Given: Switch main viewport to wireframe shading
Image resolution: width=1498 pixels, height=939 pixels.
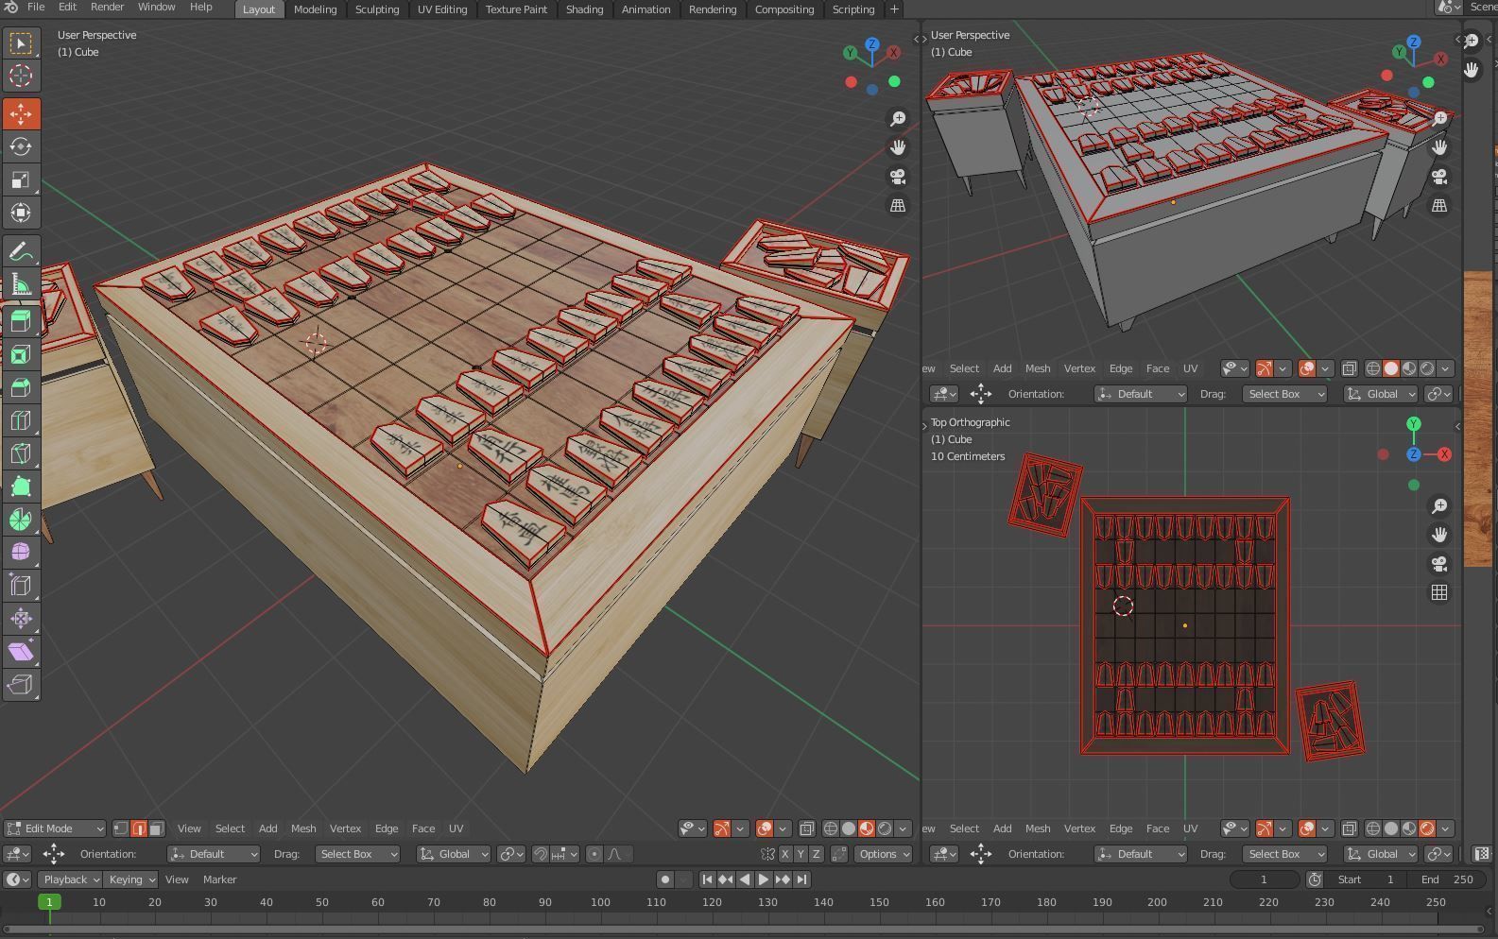Looking at the screenshot, I should tap(831, 828).
